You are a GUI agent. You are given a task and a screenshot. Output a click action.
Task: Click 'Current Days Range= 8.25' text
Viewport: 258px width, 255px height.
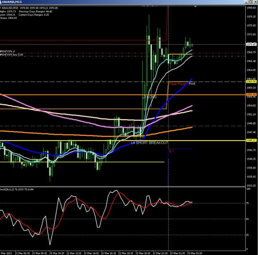(34, 14)
